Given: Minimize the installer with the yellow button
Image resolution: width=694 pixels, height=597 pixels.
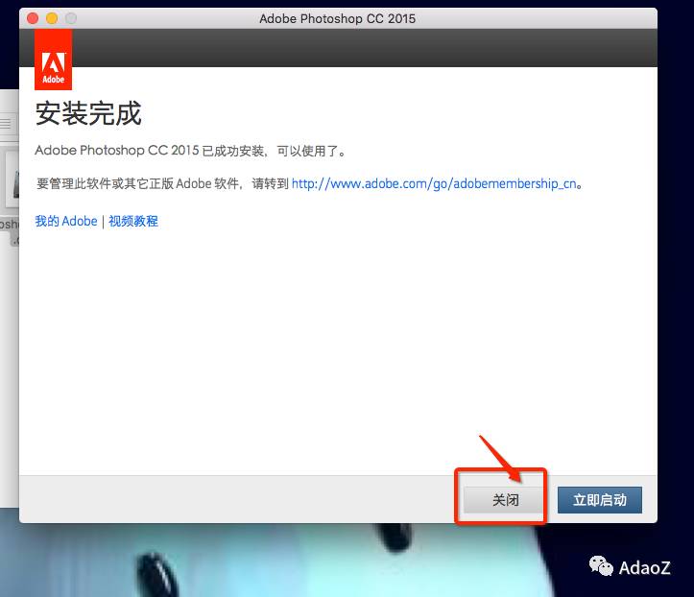Looking at the screenshot, I should coord(52,18).
